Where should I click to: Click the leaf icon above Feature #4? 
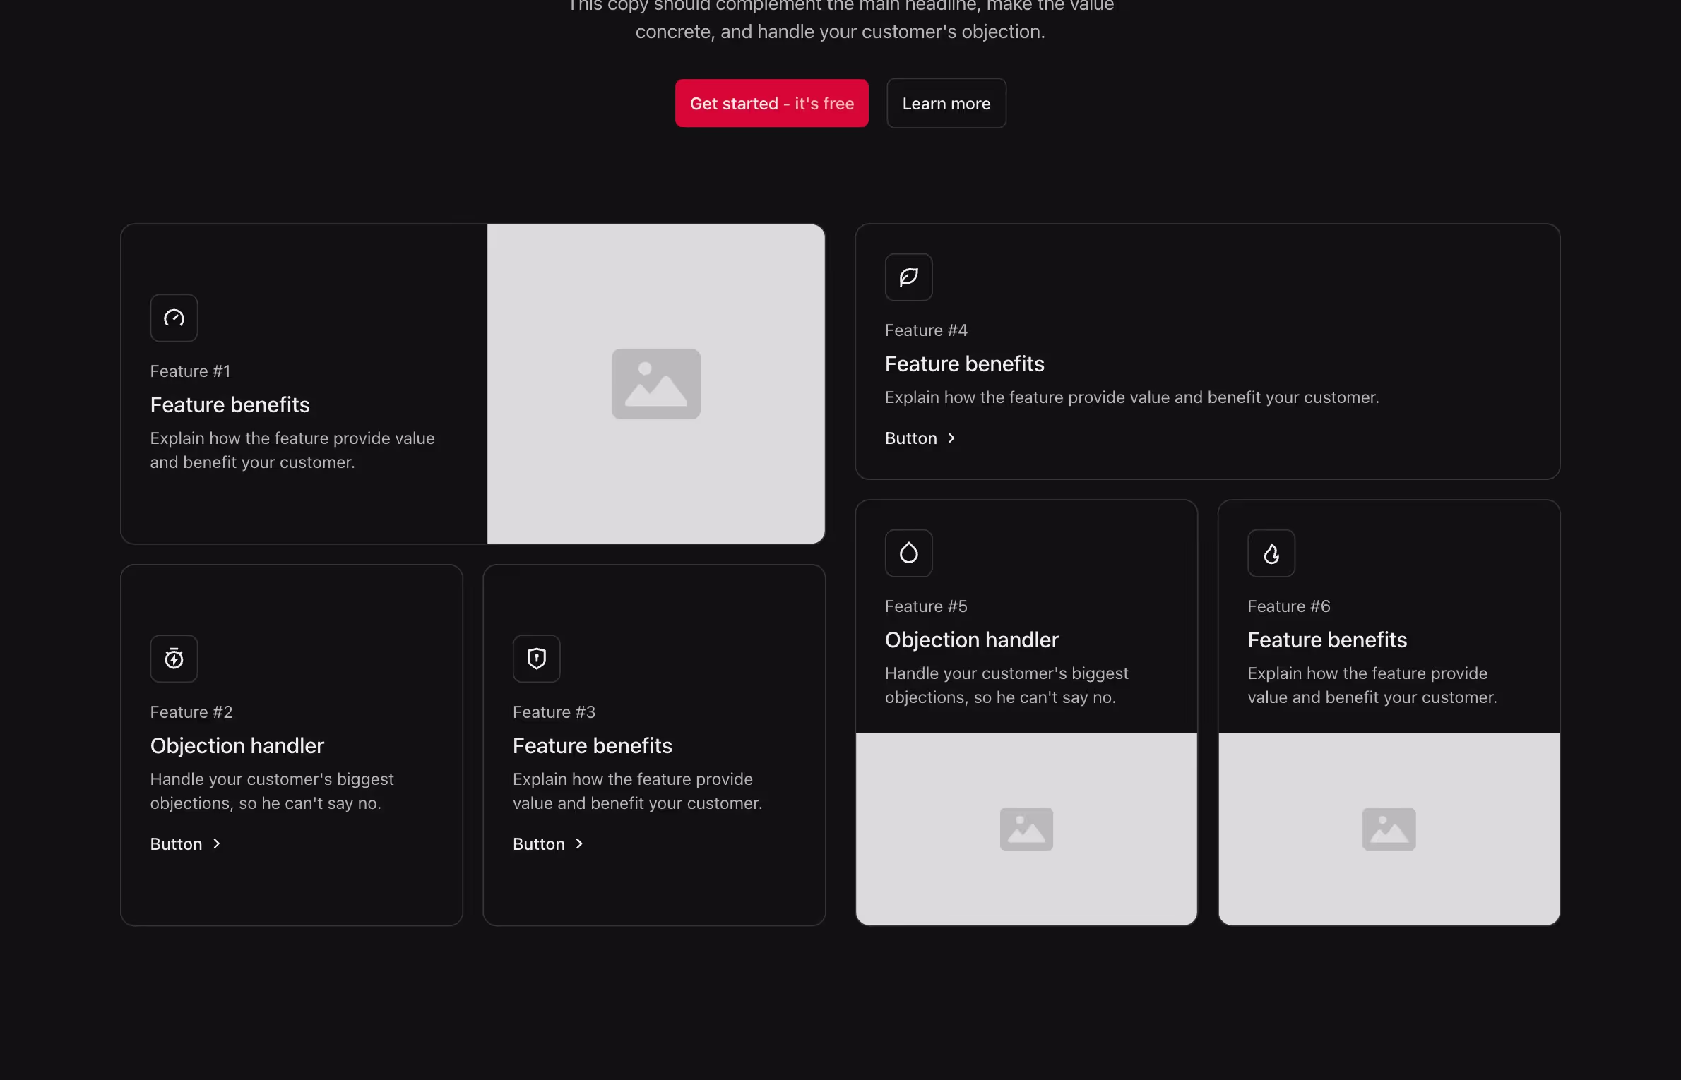pyautogui.click(x=908, y=276)
